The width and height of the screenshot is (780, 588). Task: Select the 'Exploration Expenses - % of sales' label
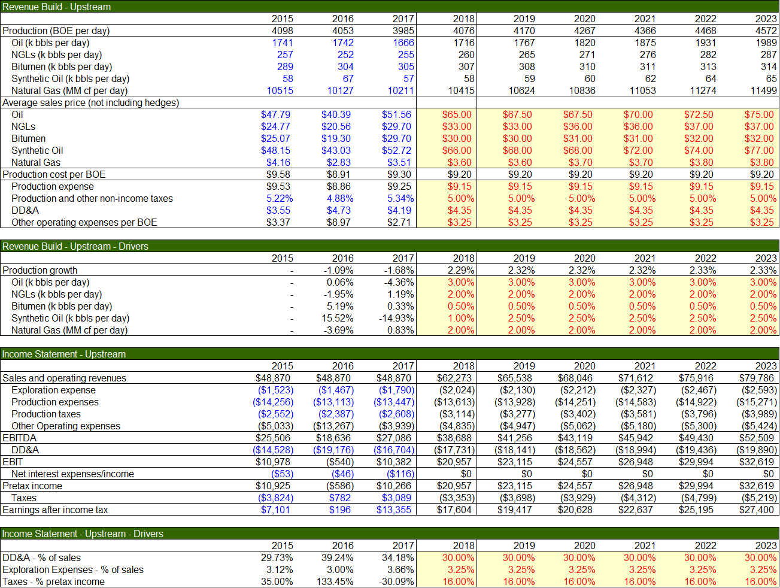point(73,569)
